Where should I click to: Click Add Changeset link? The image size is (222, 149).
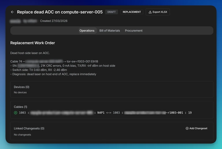(196, 128)
